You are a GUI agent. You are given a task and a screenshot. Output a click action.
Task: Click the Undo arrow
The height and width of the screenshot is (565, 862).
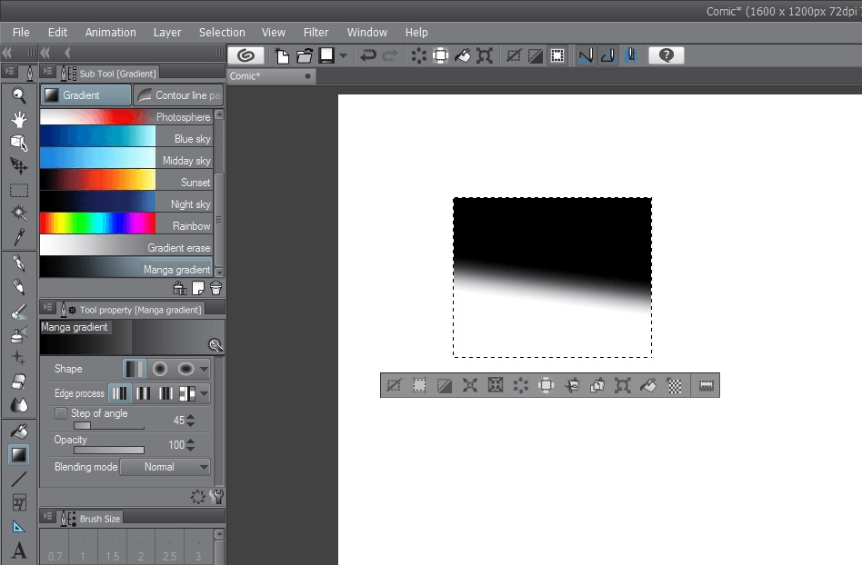(367, 55)
